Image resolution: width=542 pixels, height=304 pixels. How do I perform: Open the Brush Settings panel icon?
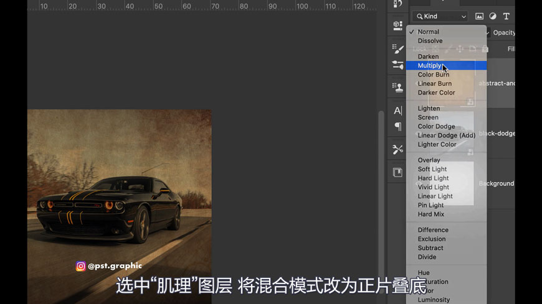pyautogui.click(x=397, y=48)
